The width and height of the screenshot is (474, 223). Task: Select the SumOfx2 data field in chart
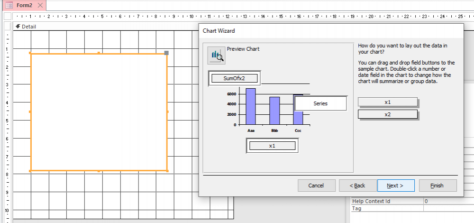(x=234, y=78)
